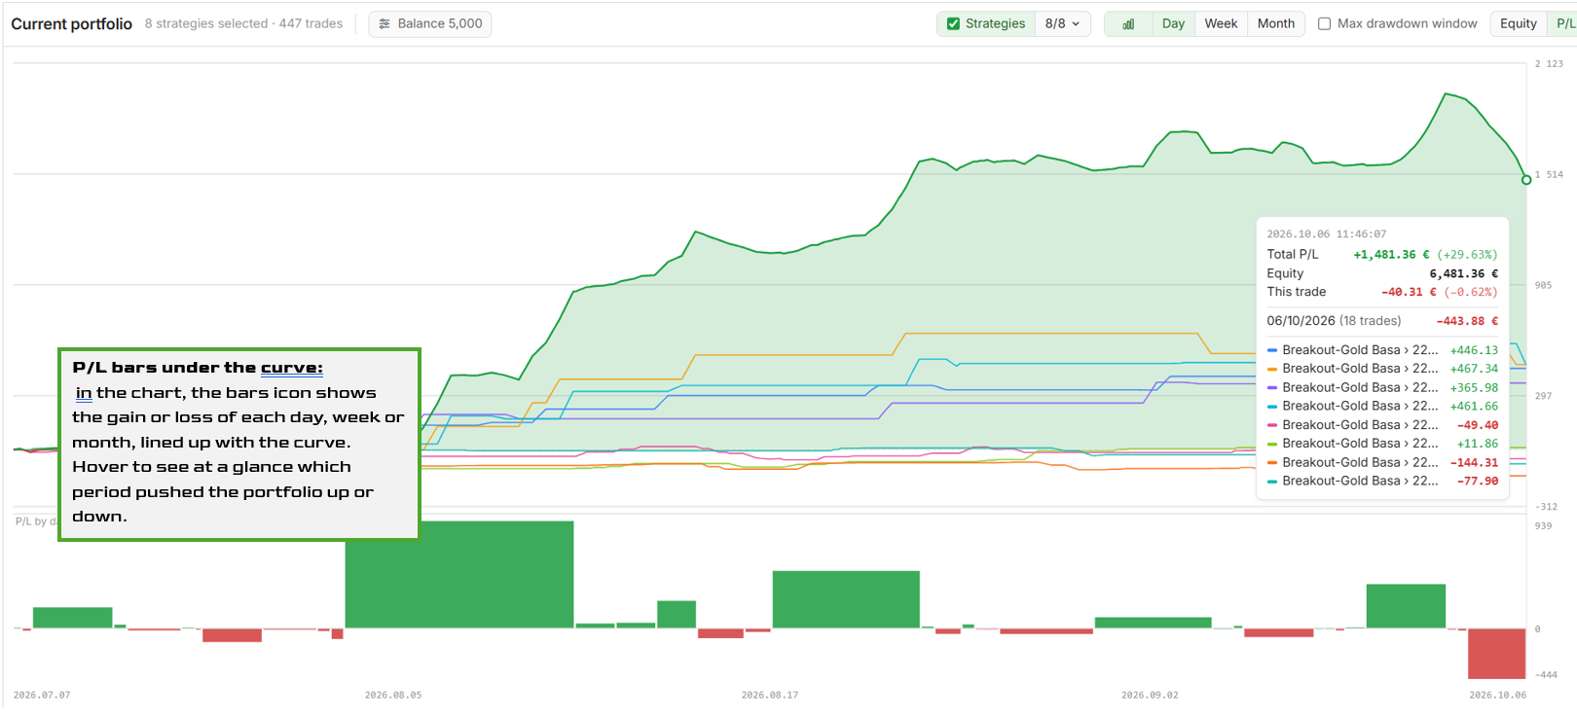
Task: Click the '905' equity axis value
Action: (1543, 285)
